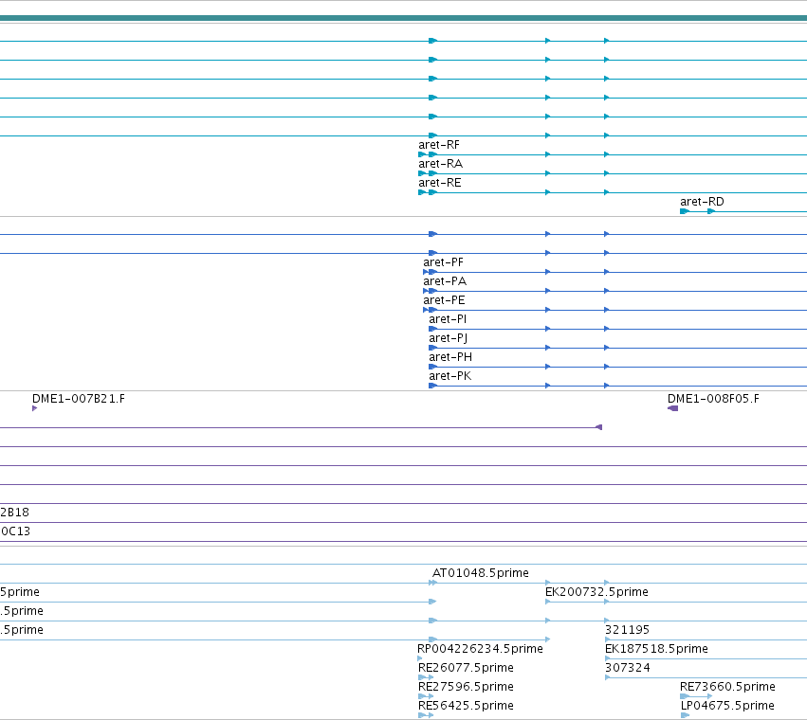Image resolution: width=807 pixels, height=720 pixels.
Task: Select EK187518.5prime EST label
Action: click(x=656, y=649)
